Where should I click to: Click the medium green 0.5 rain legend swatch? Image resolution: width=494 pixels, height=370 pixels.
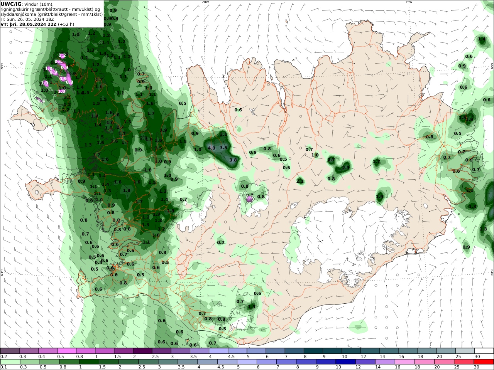[x=49, y=362]
